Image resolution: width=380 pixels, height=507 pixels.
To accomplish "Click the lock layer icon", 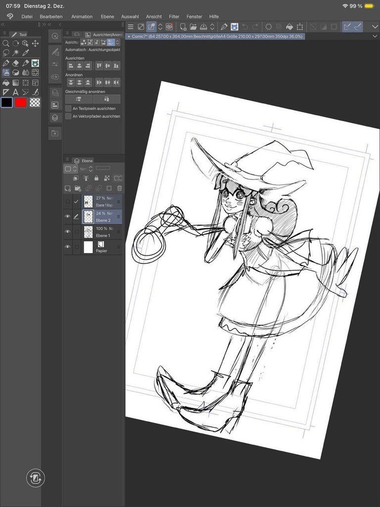I will [96, 178].
